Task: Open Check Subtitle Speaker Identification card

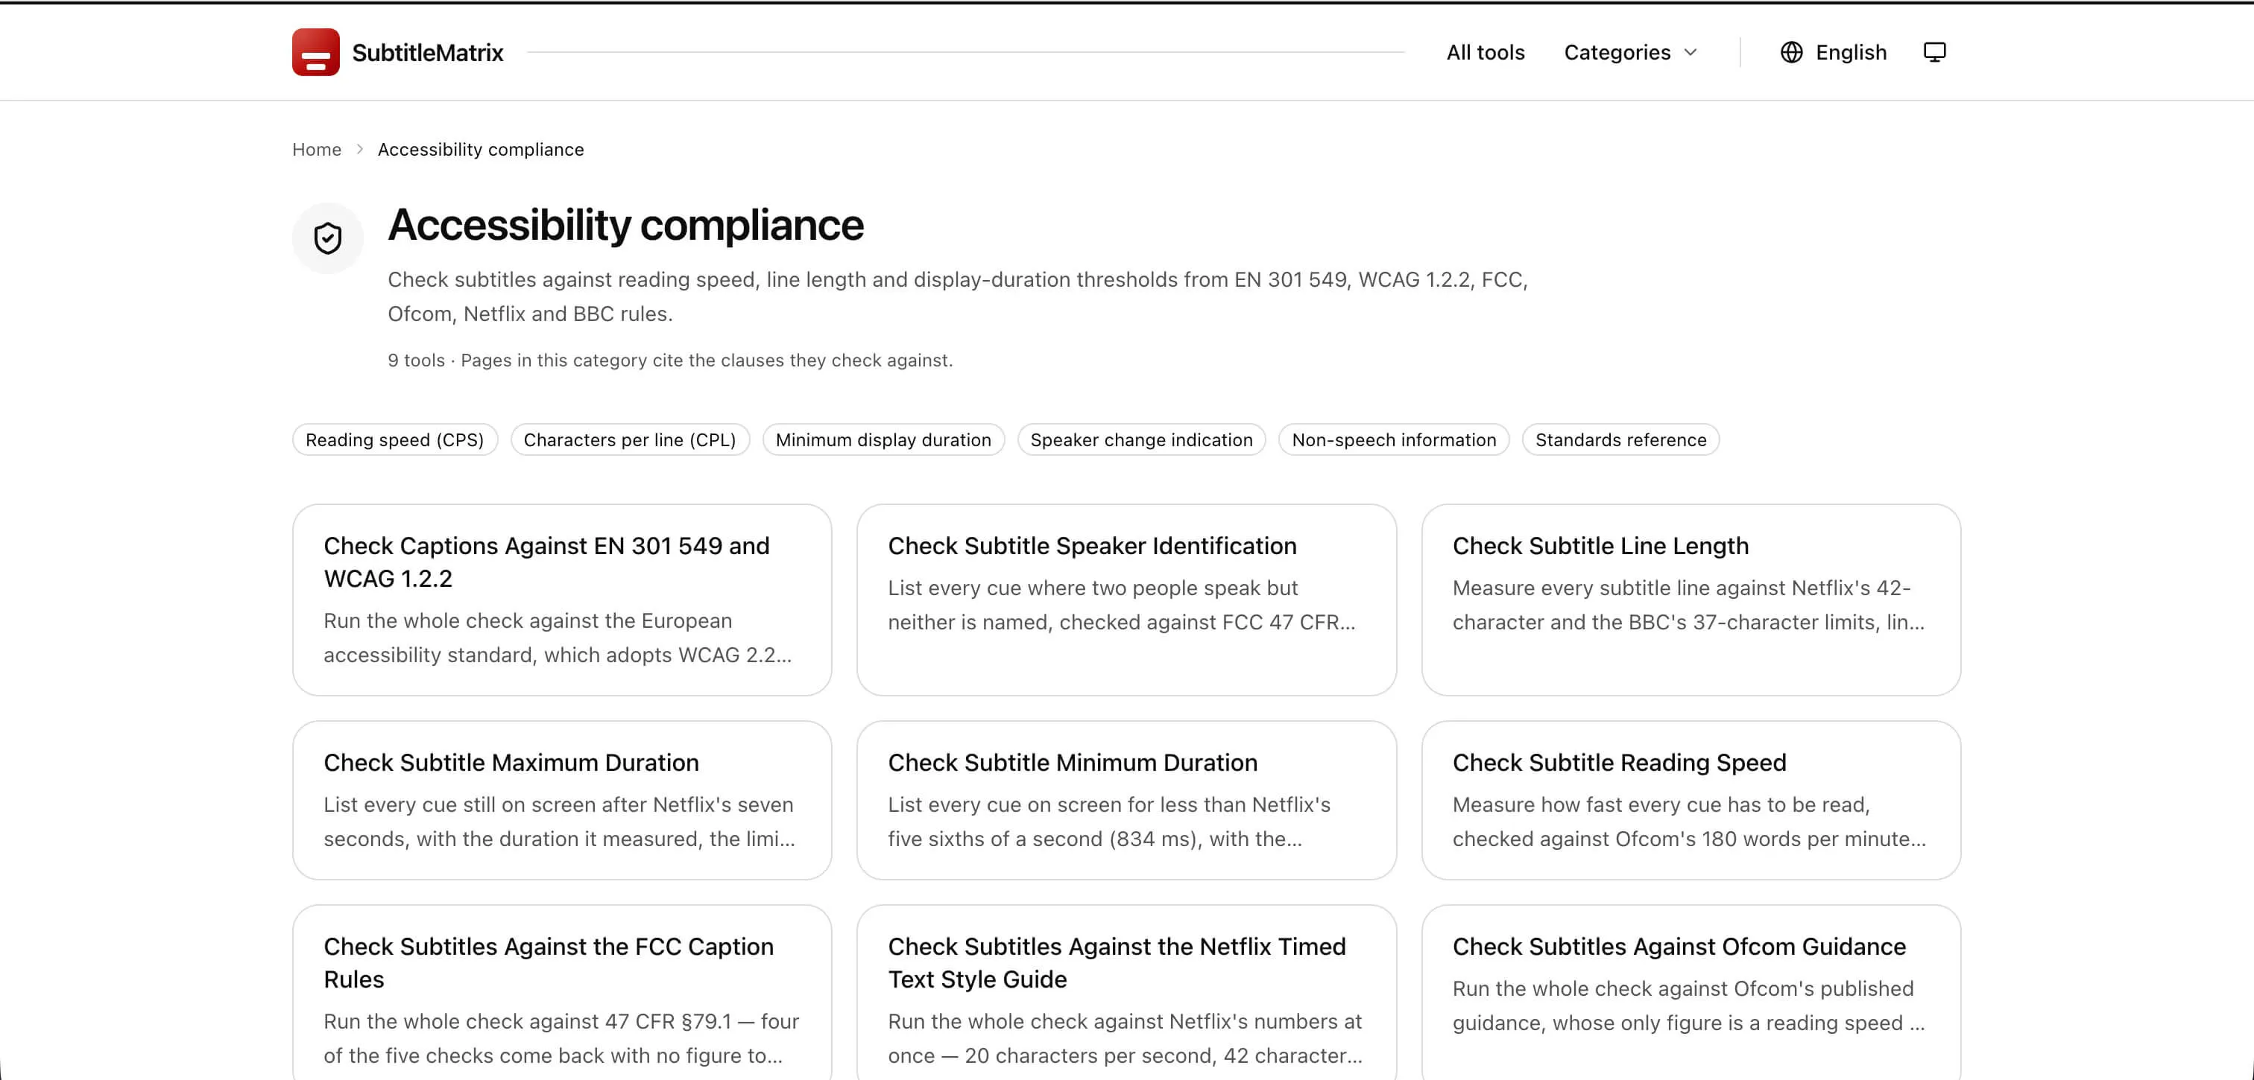Action: [1126, 600]
